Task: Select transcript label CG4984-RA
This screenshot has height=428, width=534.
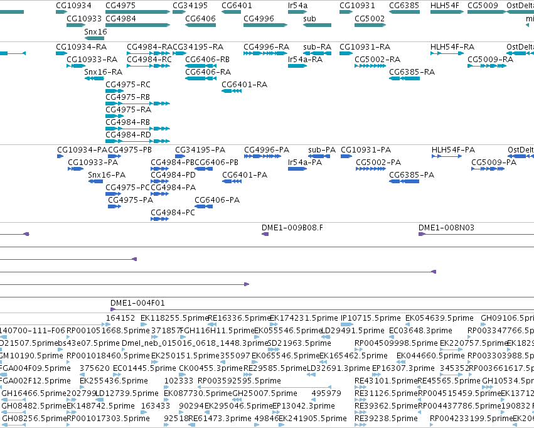Action: tap(149, 46)
